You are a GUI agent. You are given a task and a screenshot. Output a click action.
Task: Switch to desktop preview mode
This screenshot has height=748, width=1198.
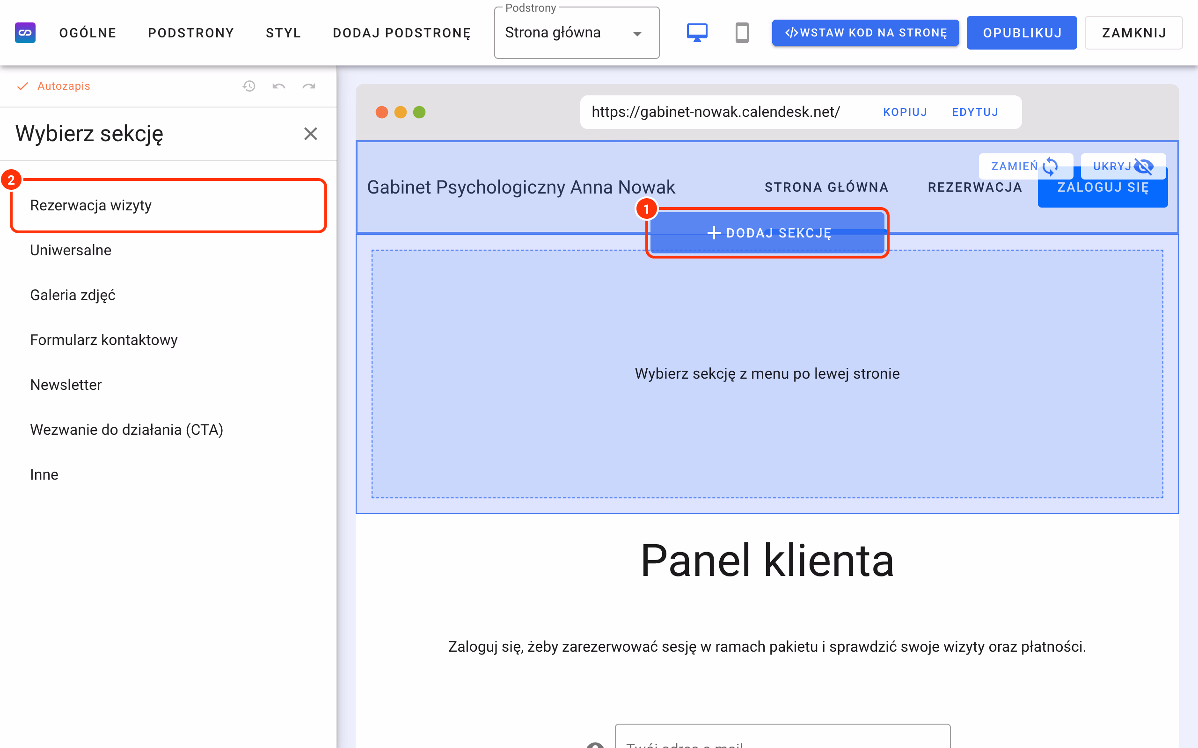[697, 33]
